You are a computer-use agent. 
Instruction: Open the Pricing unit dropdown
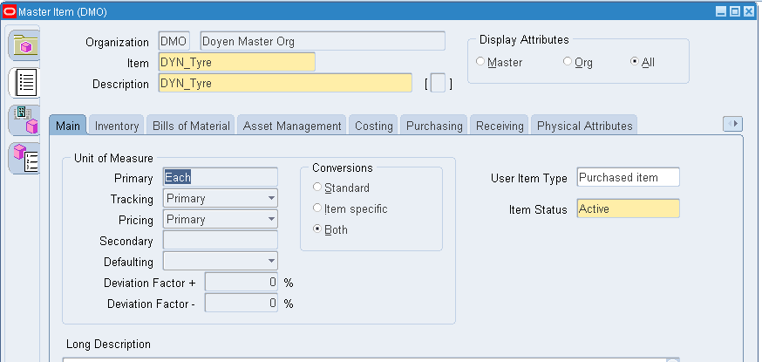coord(271,220)
